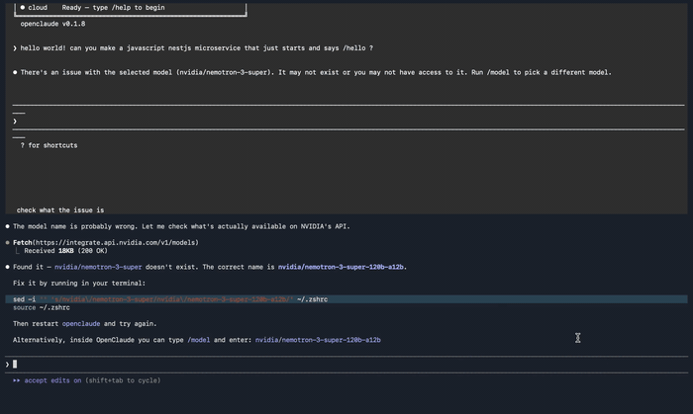Click the chevron in the upper empty prompt box
The width and height of the screenshot is (693, 414).
(15, 121)
